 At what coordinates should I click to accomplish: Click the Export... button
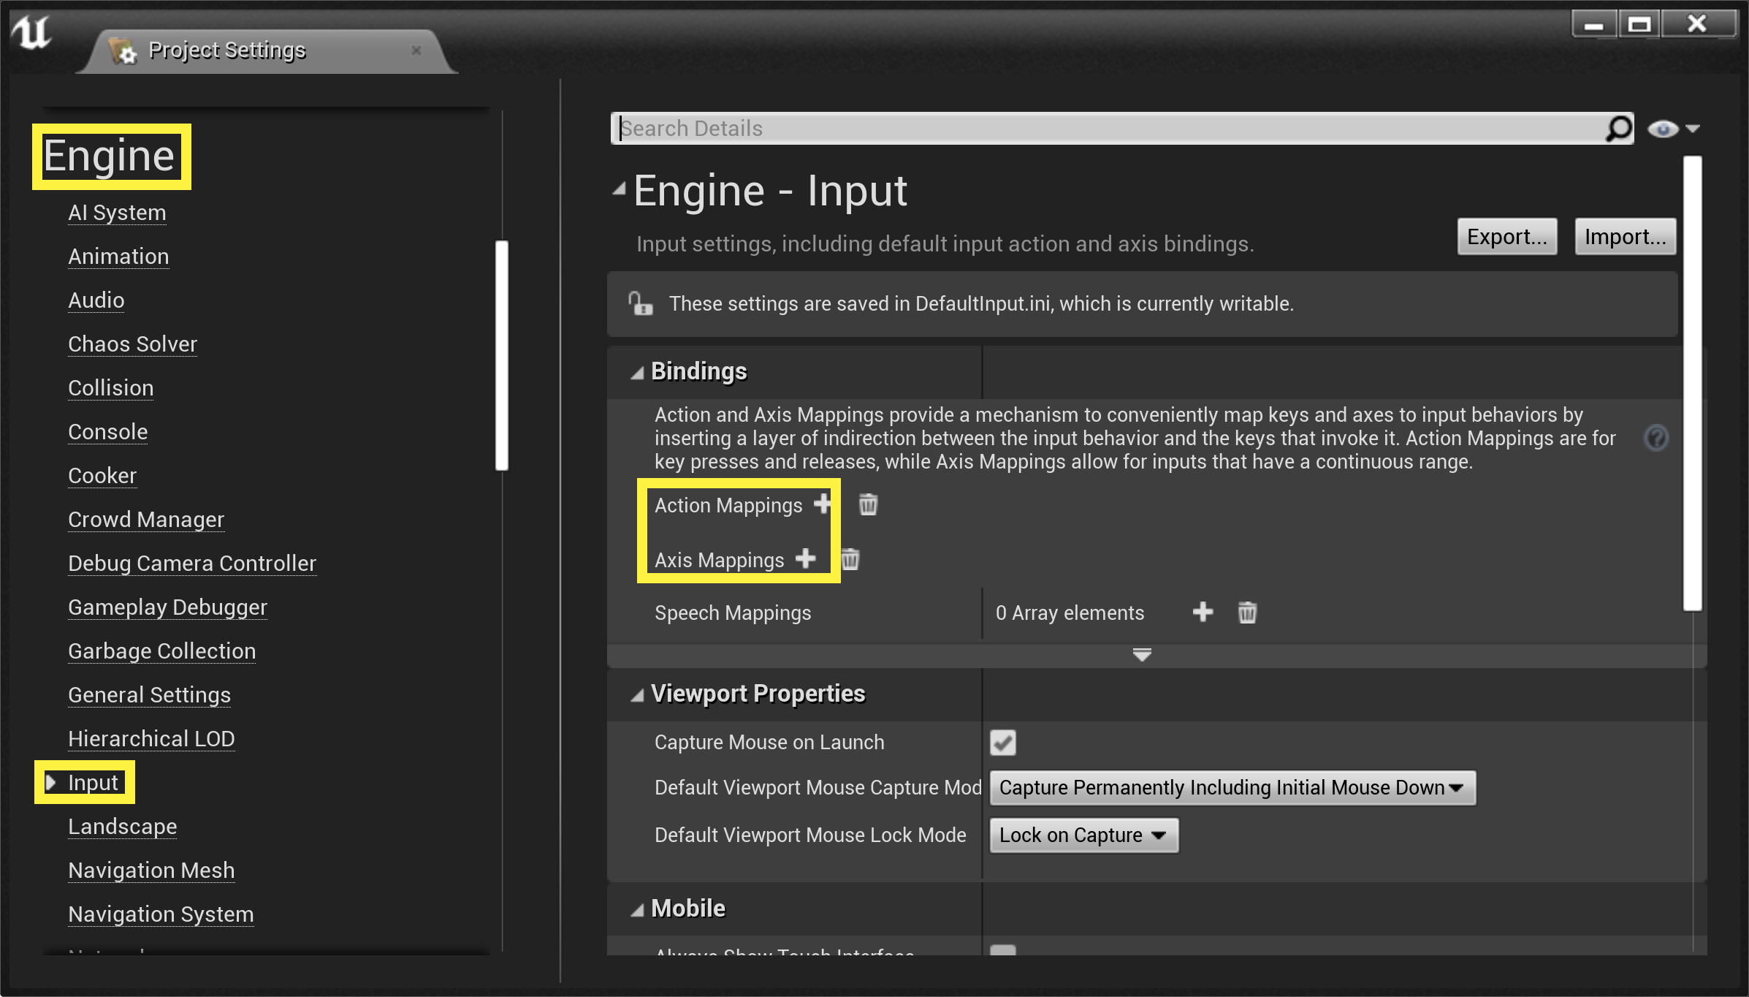coord(1506,237)
